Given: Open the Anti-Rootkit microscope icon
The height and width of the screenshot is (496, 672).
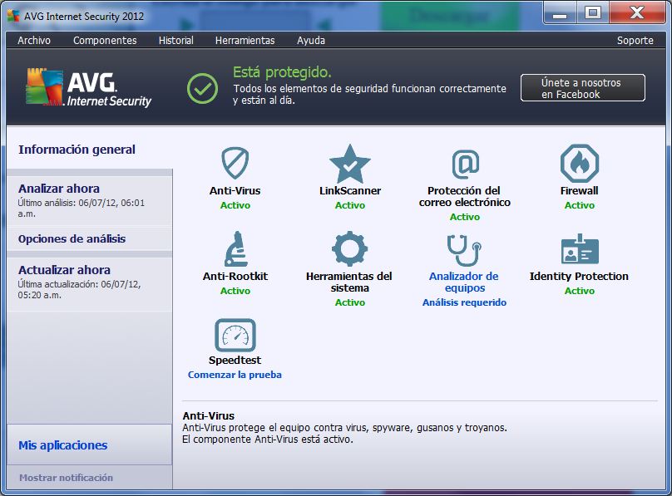Looking at the screenshot, I should tap(235, 249).
